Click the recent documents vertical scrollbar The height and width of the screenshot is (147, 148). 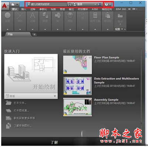pos(141,86)
